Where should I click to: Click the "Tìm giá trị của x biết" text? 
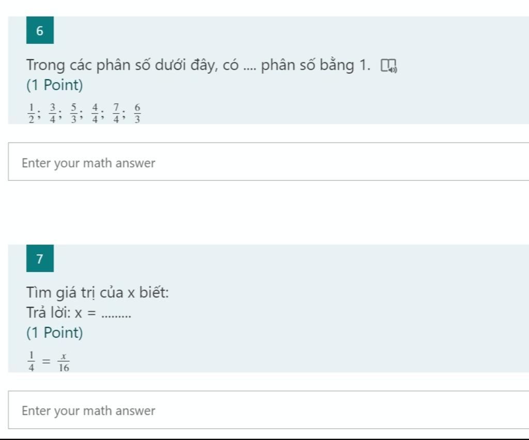97,293
